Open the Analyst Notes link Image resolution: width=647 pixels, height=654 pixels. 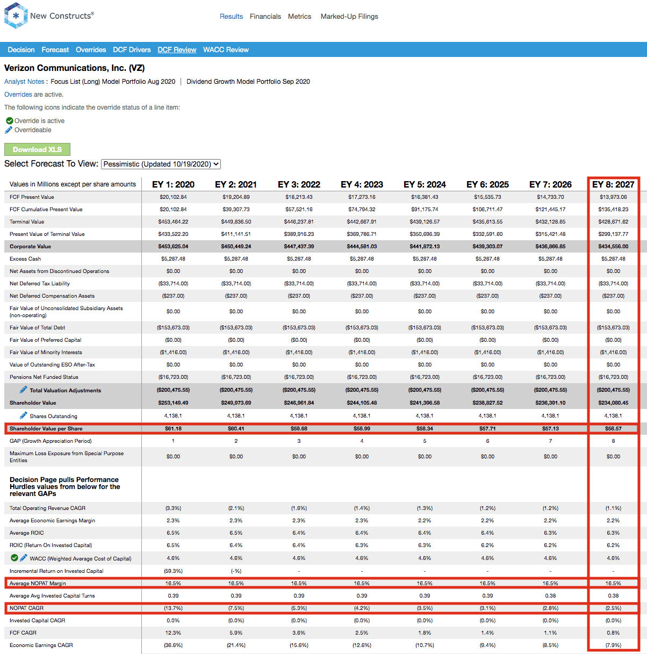point(24,82)
